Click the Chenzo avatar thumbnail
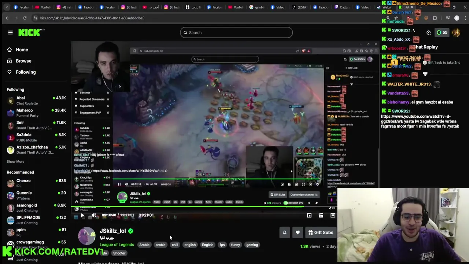469x264 pixels. point(11,183)
